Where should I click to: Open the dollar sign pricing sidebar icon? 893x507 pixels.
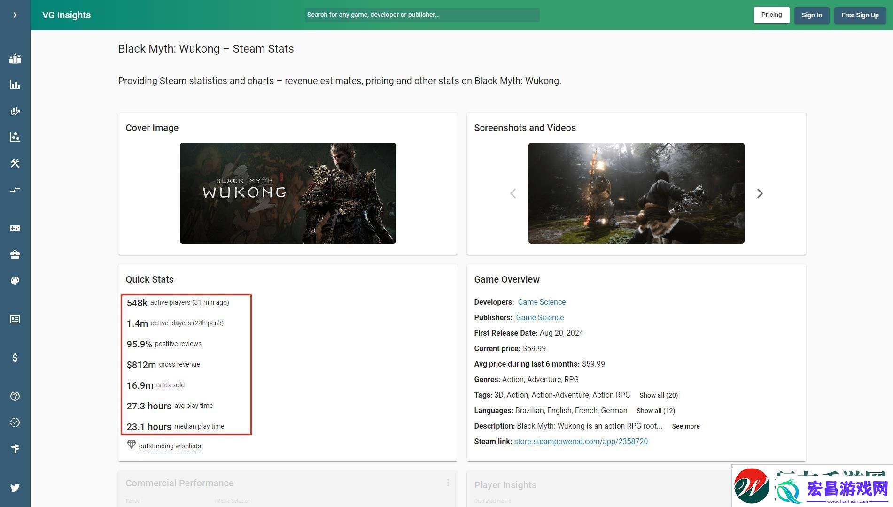[x=15, y=358]
